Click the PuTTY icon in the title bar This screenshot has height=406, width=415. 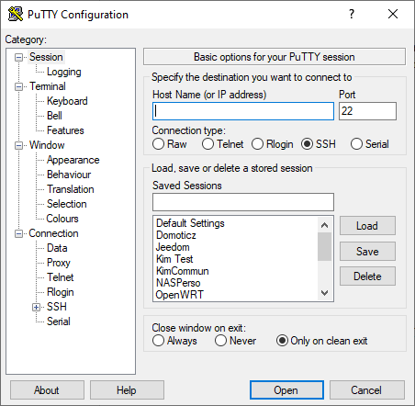(16, 14)
